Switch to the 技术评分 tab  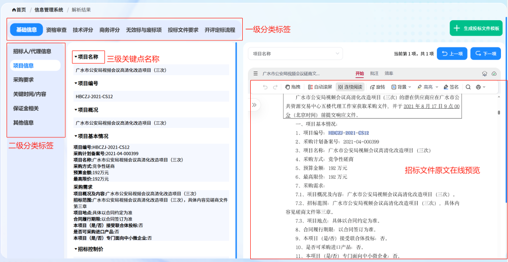click(x=83, y=30)
